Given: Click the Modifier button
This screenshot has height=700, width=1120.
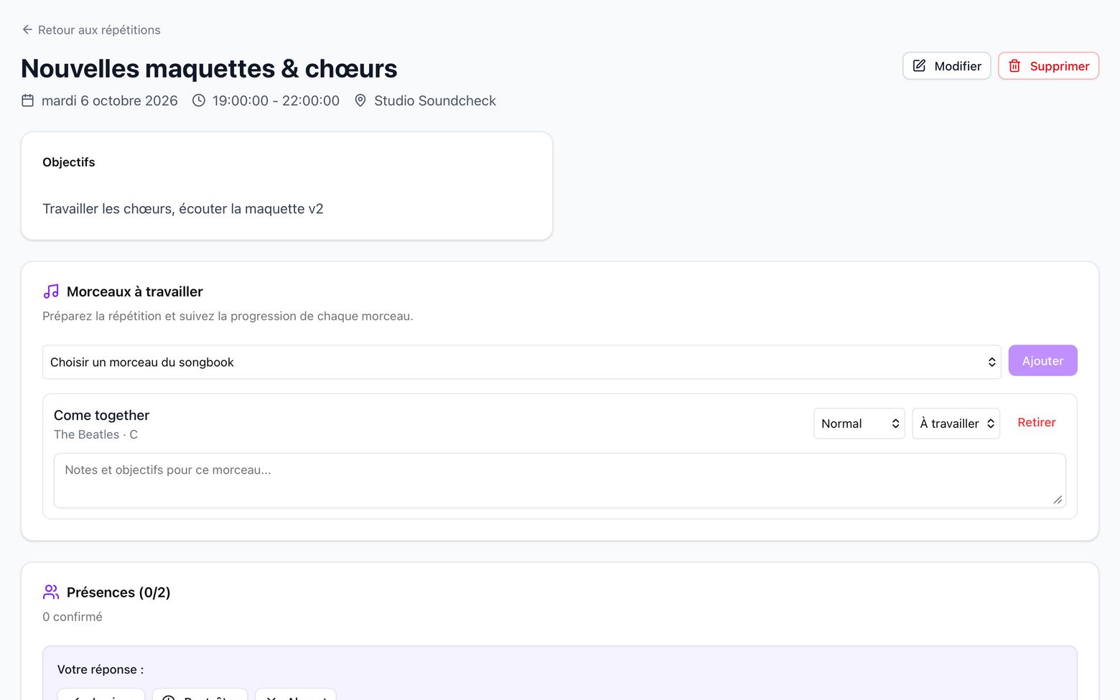Looking at the screenshot, I should point(946,66).
